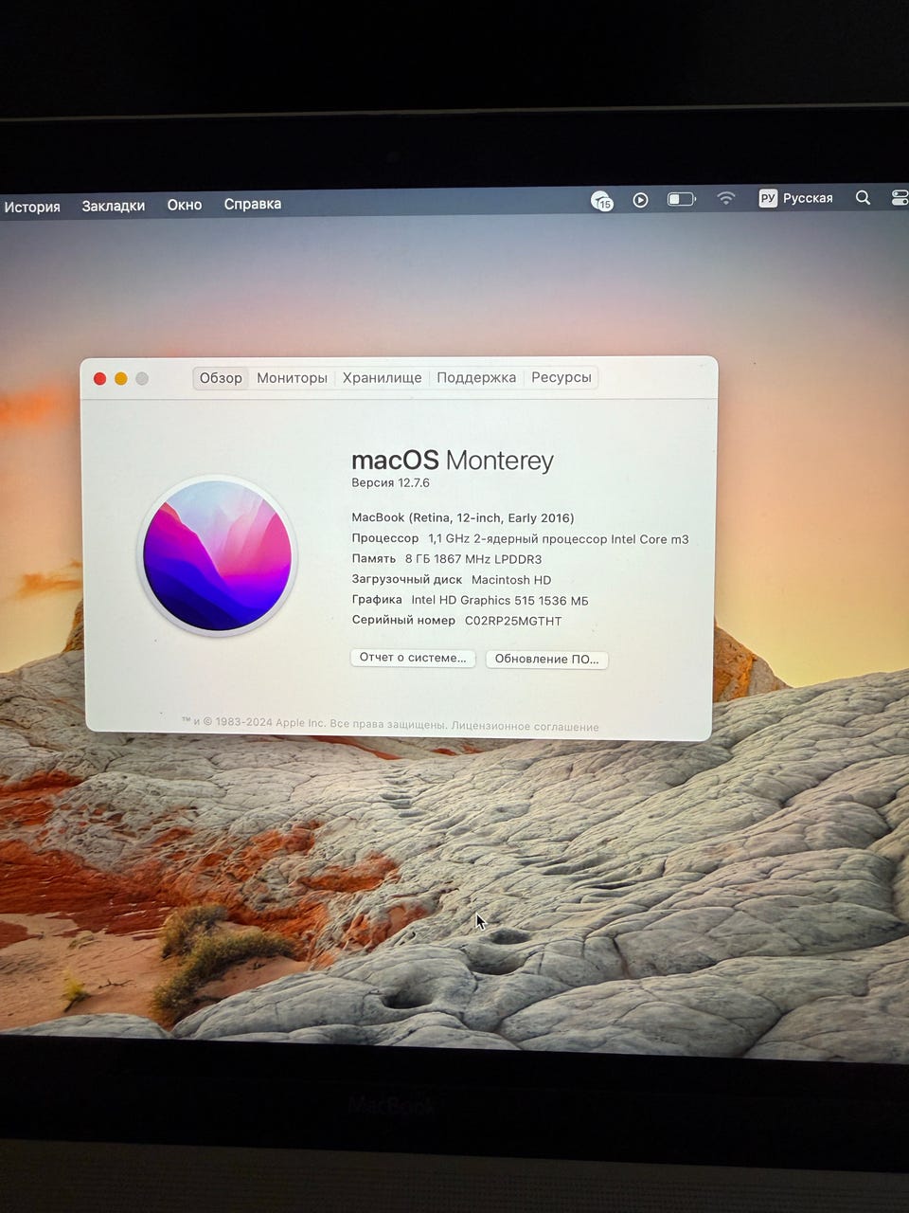Click serial number C02RP25MGTHT
The image size is (909, 1213).
513,622
